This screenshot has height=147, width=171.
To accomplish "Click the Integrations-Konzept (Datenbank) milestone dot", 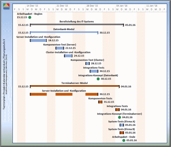I will (x=98, y=79).
